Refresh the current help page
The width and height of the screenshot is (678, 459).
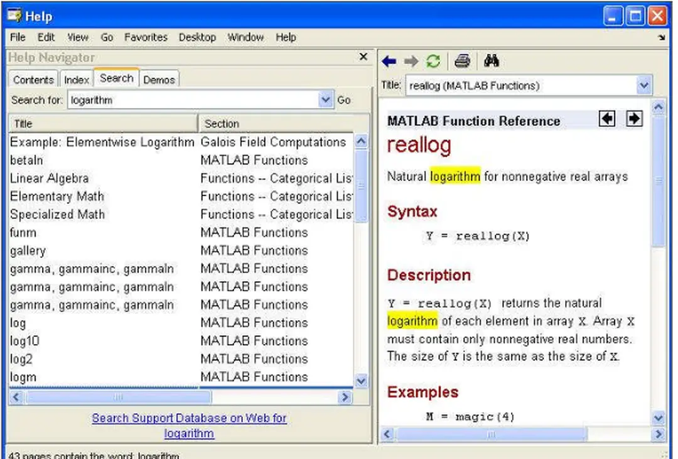433,60
